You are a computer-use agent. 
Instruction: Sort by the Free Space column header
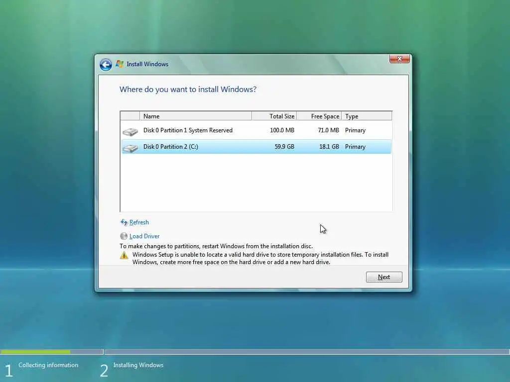coord(319,116)
